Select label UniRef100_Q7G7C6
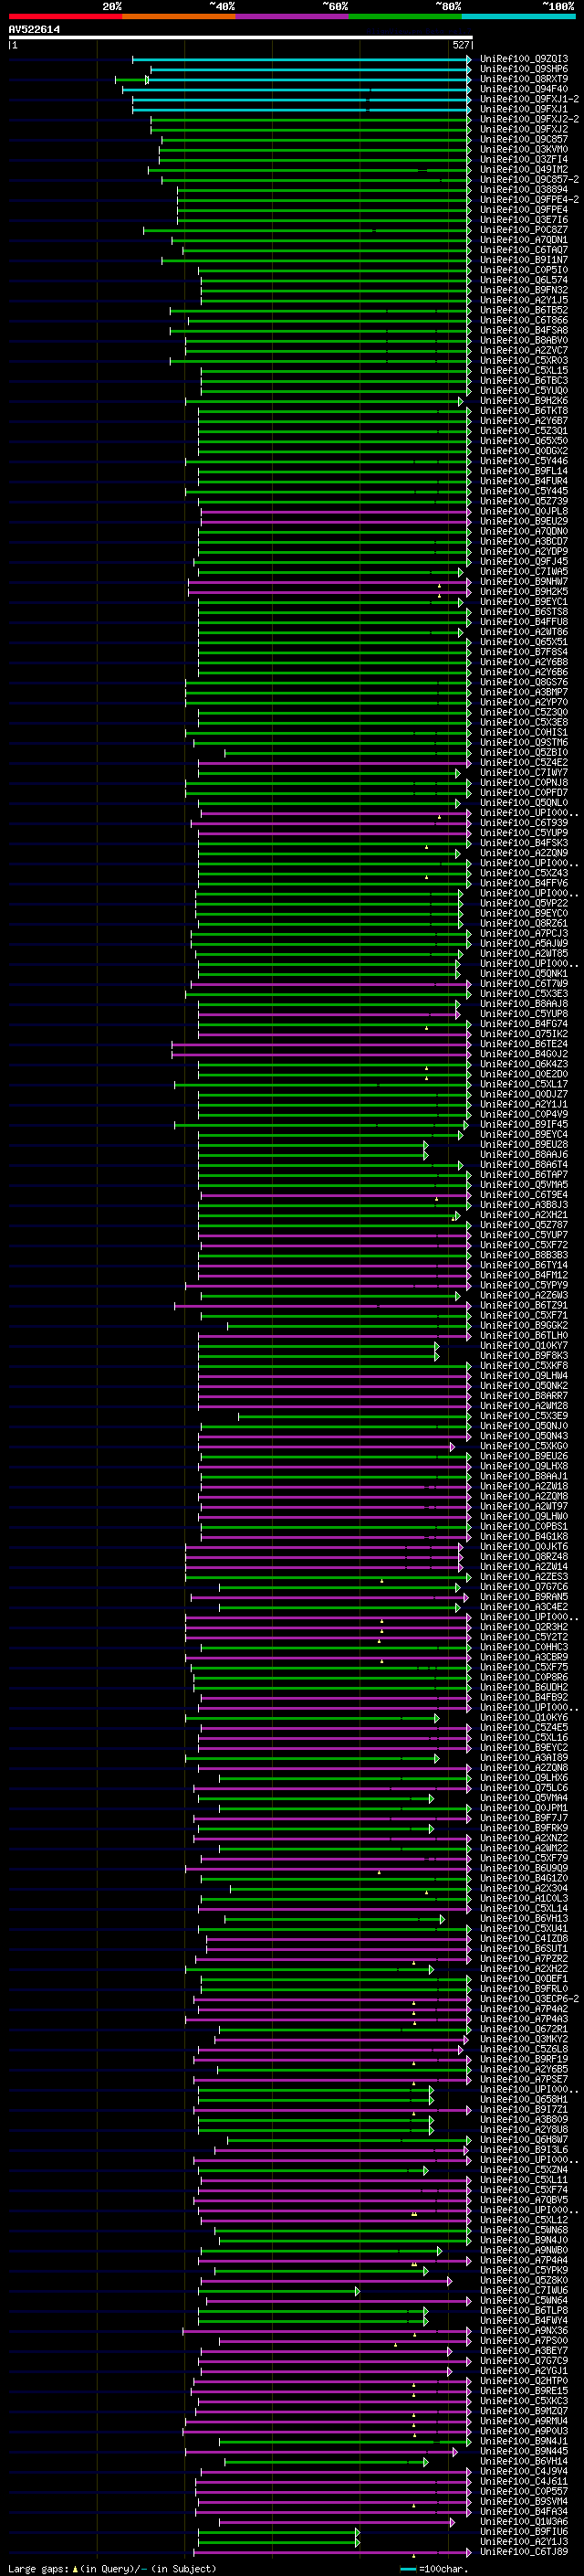The width and height of the screenshot is (584, 2576). (x=524, y=1587)
